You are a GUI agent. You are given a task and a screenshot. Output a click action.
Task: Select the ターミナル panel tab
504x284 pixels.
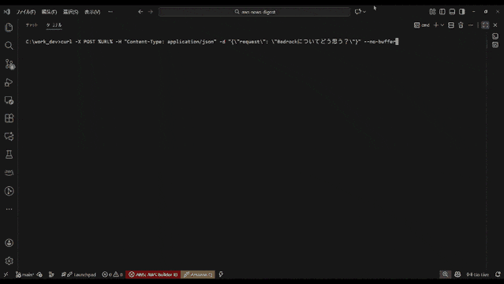coord(54,25)
